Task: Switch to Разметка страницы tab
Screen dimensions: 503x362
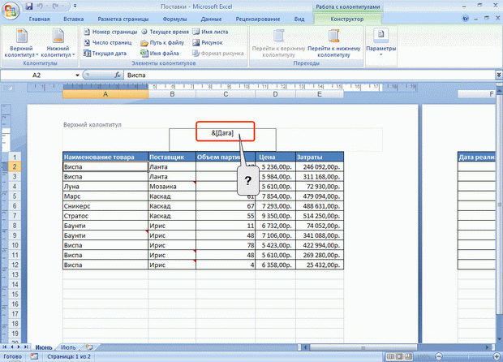Action: pos(123,19)
